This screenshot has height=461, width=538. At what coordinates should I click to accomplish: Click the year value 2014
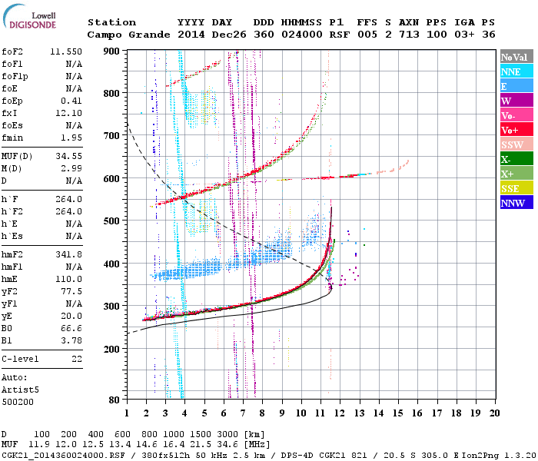pos(191,35)
